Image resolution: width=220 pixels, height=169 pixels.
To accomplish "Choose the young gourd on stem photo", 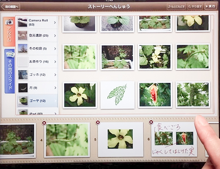I will [x=193, y=56].
